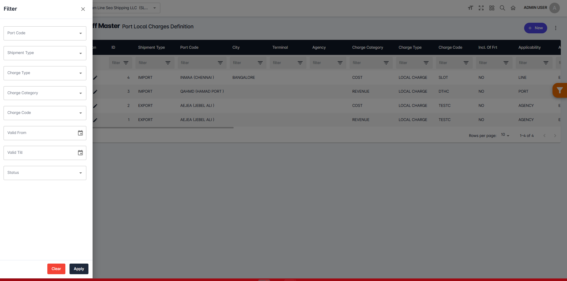Viewport: 567px width, 281px height.
Task: Change rows per page dropdown
Action: click(505, 135)
